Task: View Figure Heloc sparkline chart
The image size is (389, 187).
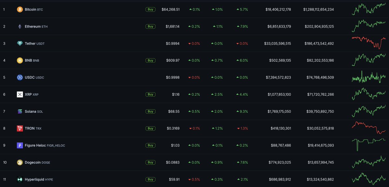Action: [369, 145]
